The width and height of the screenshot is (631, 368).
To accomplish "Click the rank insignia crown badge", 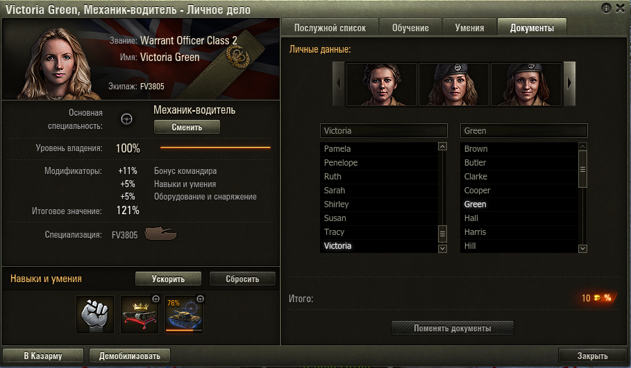I will coord(237,56).
